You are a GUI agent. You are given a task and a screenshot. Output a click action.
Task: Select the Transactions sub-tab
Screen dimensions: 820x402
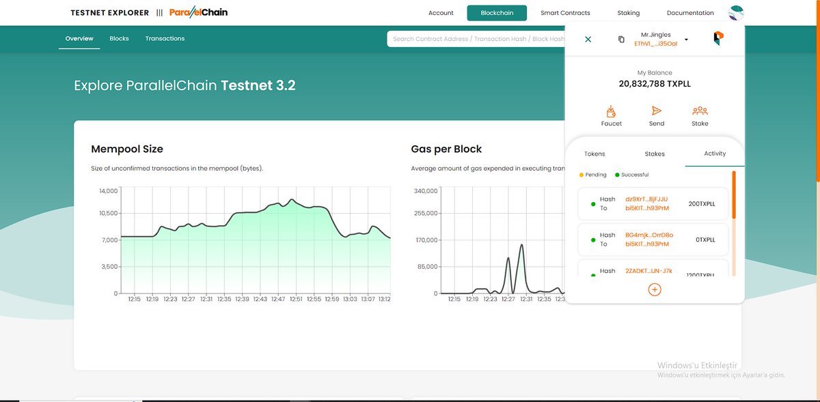pyautogui.click(x=165, y=38)
